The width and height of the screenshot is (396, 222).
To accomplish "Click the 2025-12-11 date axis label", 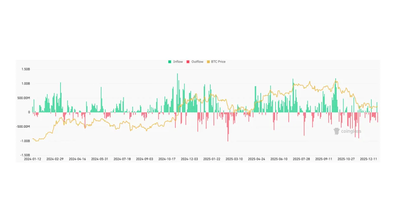I will pyautogui.click(x=369, y=159).
